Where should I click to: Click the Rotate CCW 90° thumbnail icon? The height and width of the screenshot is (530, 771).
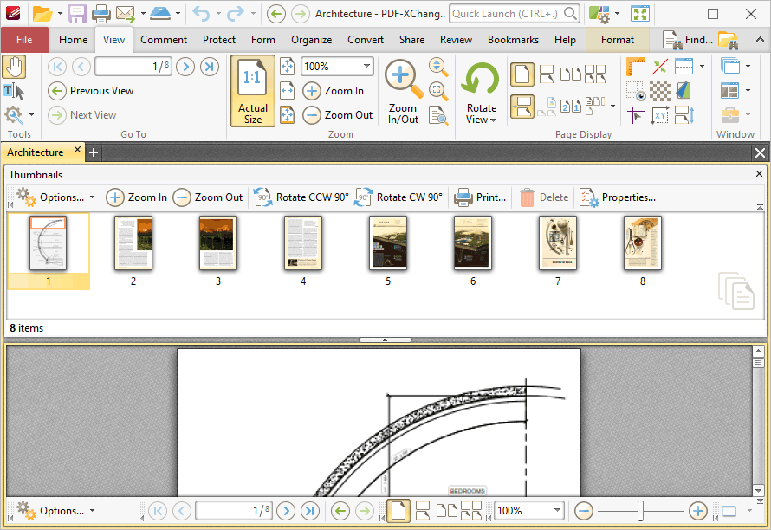pyautogui.click(x=263, y=197)
